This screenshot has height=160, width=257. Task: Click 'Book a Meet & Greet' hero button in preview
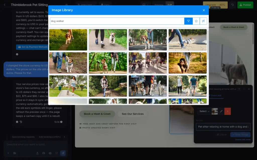(x=97, y=114)
